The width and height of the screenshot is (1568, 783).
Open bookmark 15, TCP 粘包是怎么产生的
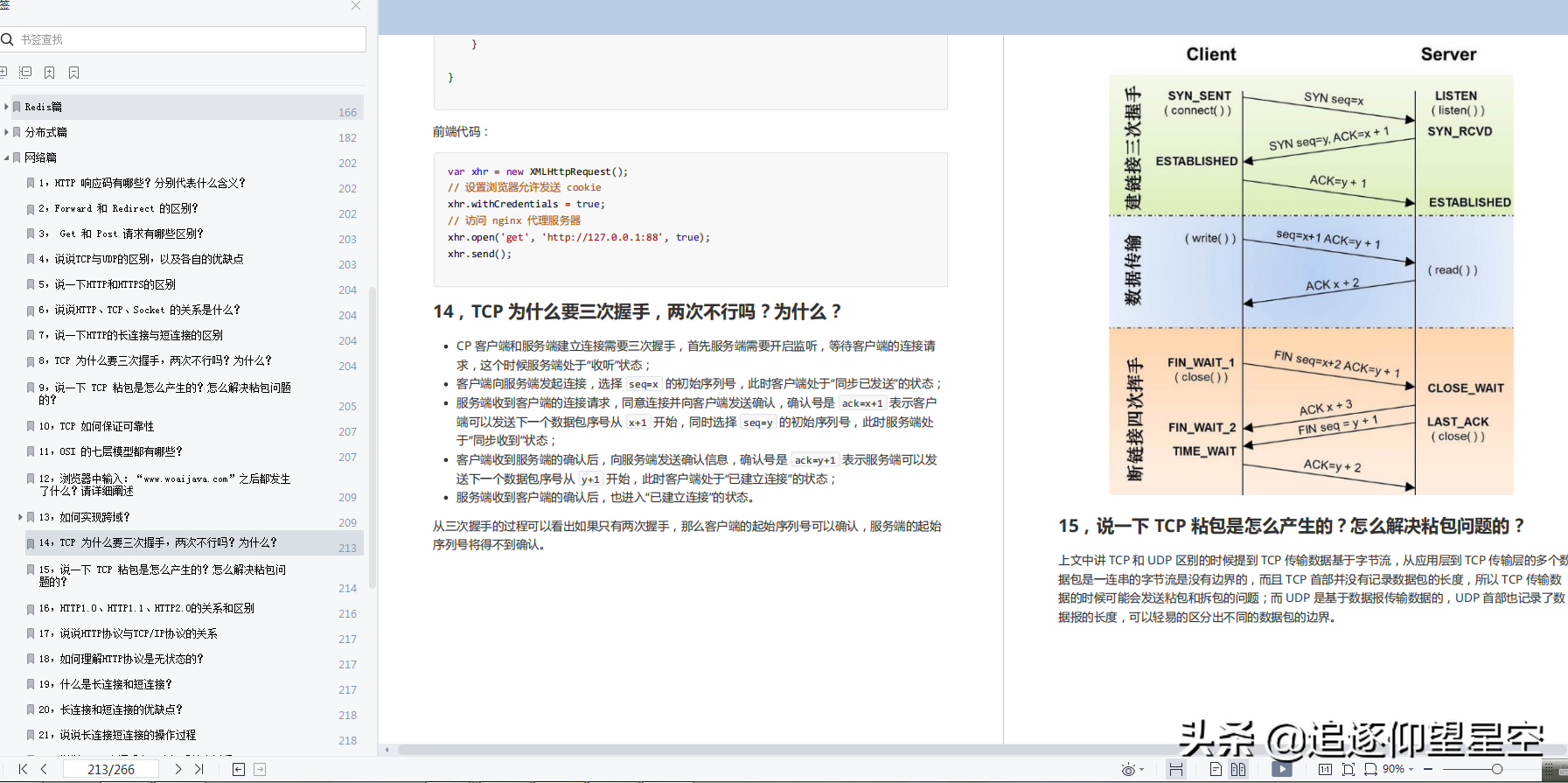click(x=162, y=575)
